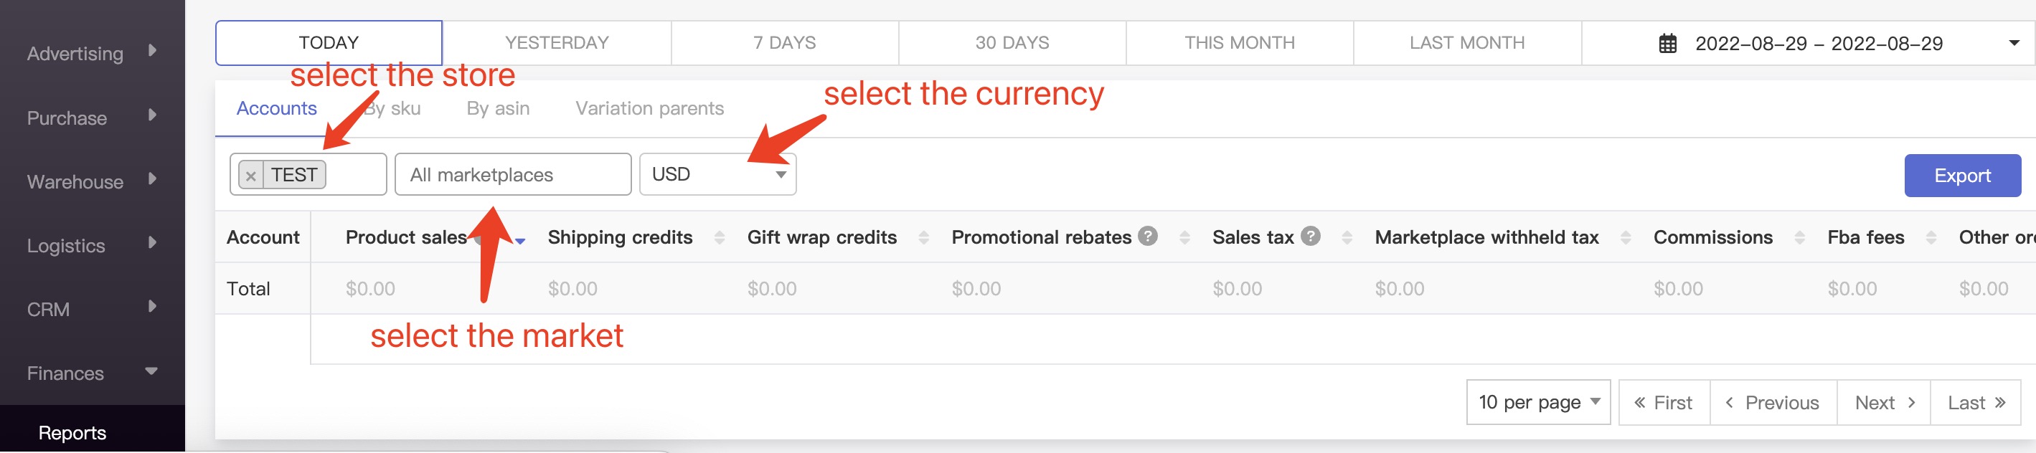
Task: Remove the TEST store tag
Action: click(x=250, y=175)
